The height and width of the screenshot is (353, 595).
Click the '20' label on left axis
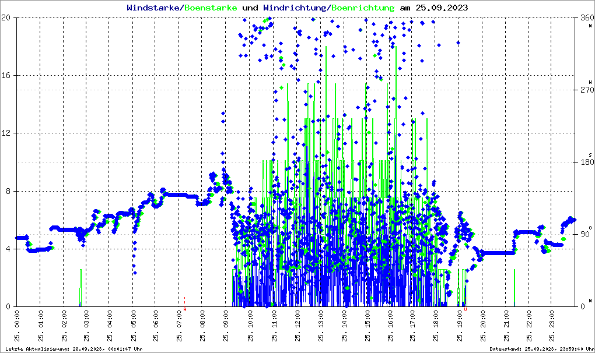(x=6, y=17)
